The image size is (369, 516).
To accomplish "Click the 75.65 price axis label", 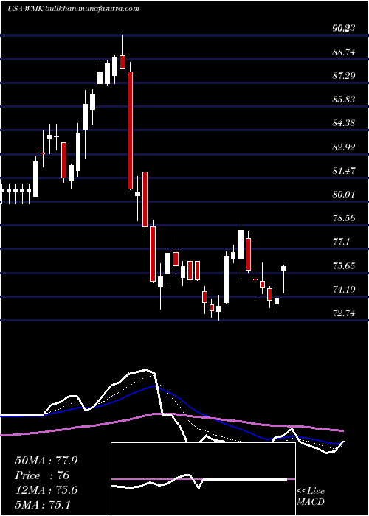I will [344, 266].
